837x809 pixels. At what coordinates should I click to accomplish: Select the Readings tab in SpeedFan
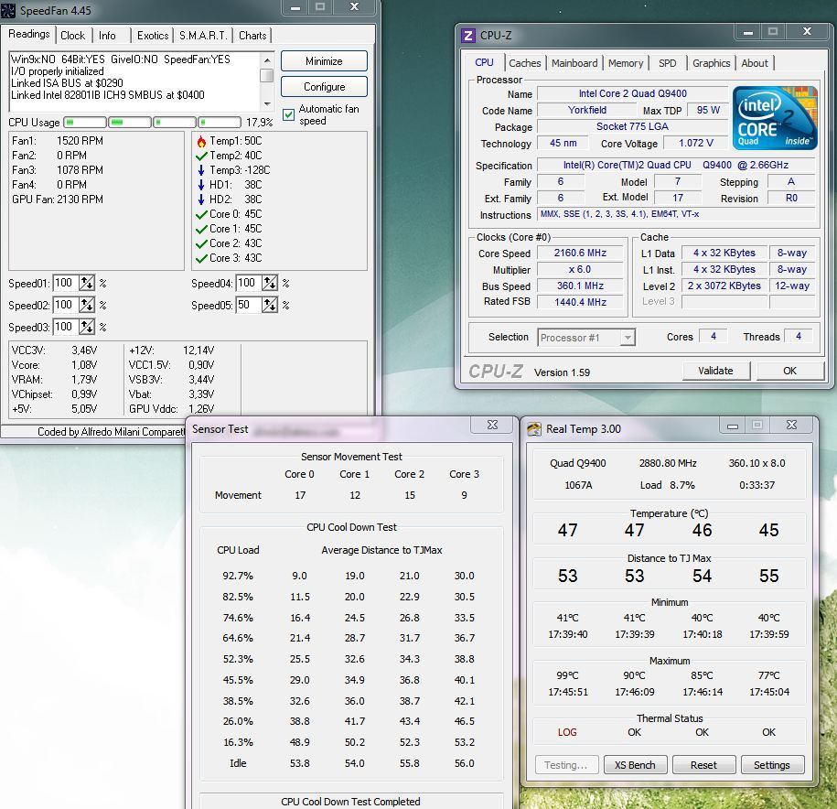[29, 34]
